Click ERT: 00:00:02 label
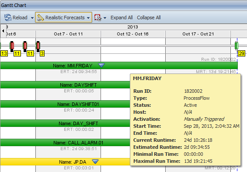The width and height of the screenshot is (247, 172). click(x=79, y=130)
